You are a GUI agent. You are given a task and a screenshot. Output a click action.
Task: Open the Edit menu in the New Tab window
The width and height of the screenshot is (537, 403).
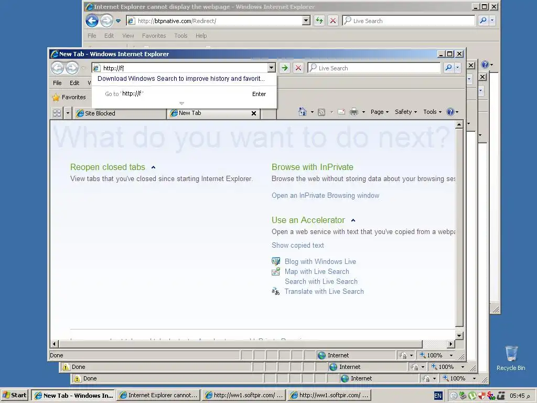(74, 83)
